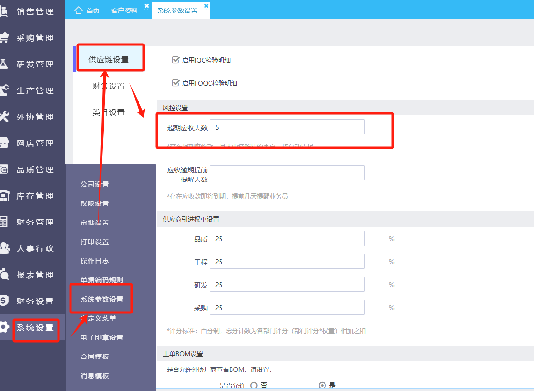Open 品质管理 menu label
This screenshot has width=534, height=391.
[x=35, y=169]
